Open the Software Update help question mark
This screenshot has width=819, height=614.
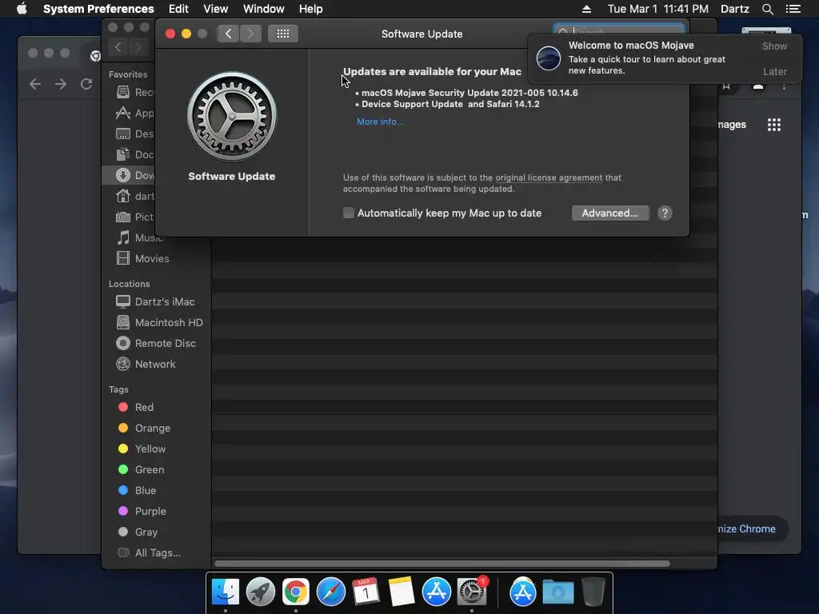tap(665, 213)
